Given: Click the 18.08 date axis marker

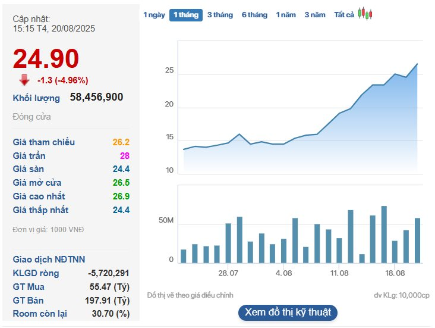Looking at the screenshot, I should pyautogui.click(x=395, y=273).
